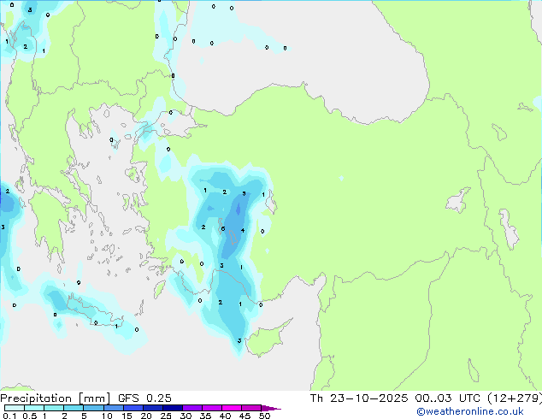Click the 10–15 mm legend swatch

coord(113,408)
